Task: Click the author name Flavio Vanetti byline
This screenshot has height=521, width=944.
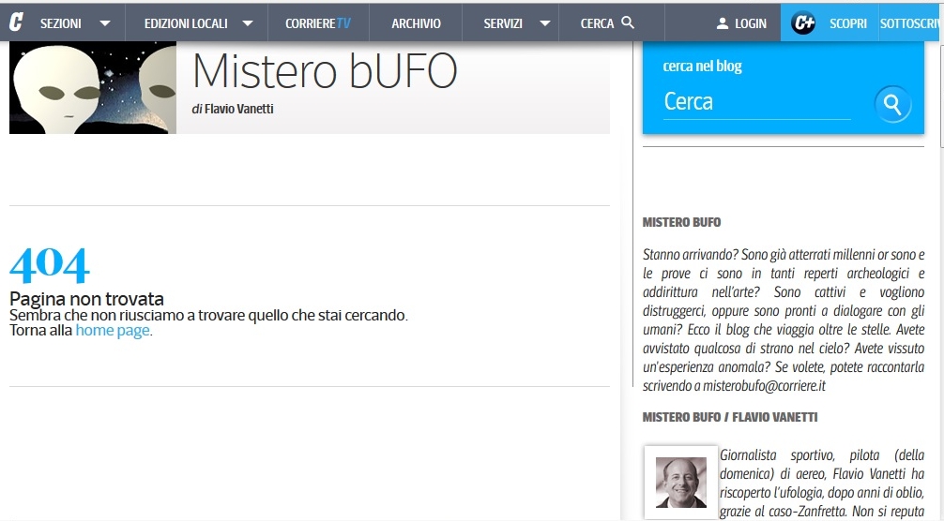Action: tap(238, 109)
